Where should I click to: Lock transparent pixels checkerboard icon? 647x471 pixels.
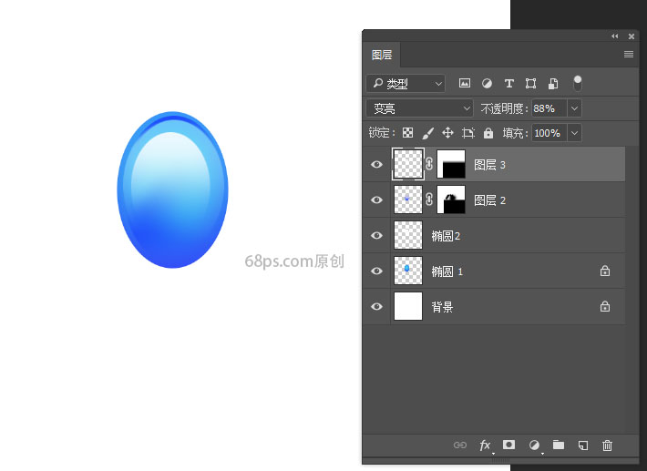407,133
